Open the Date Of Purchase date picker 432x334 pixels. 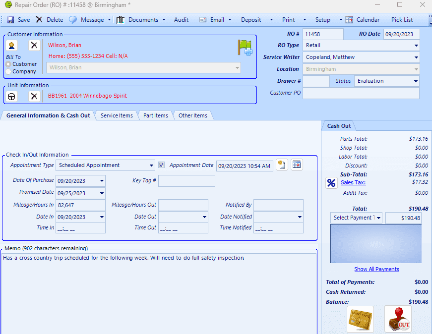[x=102, y=181]
